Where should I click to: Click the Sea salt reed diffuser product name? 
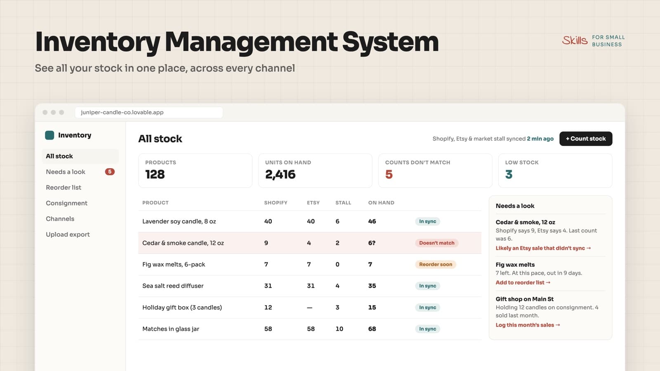pos(173,286)
